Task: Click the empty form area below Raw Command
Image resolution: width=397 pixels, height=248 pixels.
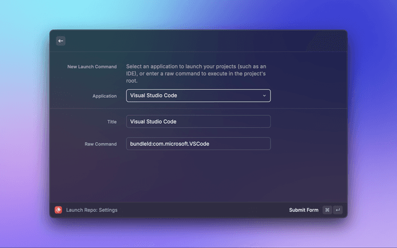Action: tap(198, 177)
